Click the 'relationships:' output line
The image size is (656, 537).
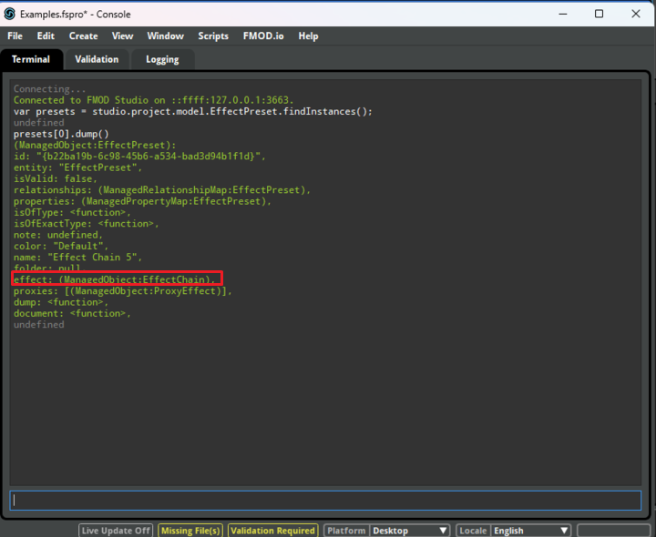coord(162,190)
